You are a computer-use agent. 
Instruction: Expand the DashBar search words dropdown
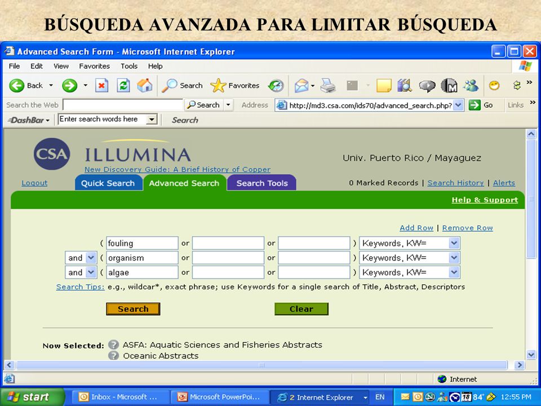[x=151, y=120]
